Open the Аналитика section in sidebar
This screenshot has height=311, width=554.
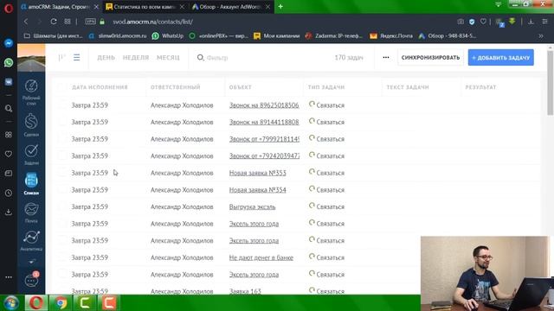pyautogui.click(x=31, y=240)
